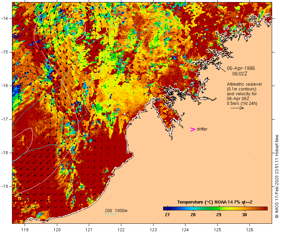Viewport: 281px width, 233px height.
Task: Click the '06-Apr 06Z' velocity date text
Action: [x=238, y=99]
